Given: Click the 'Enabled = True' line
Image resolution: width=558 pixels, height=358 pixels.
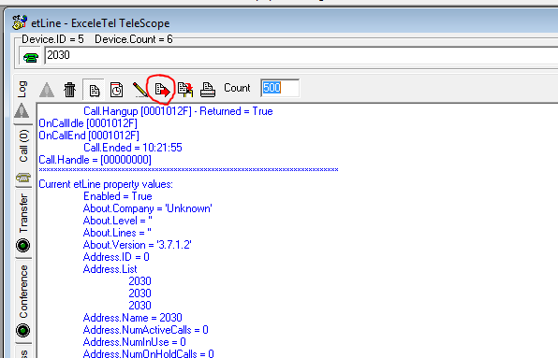Looking at the screenshot, I should [117, 196].
